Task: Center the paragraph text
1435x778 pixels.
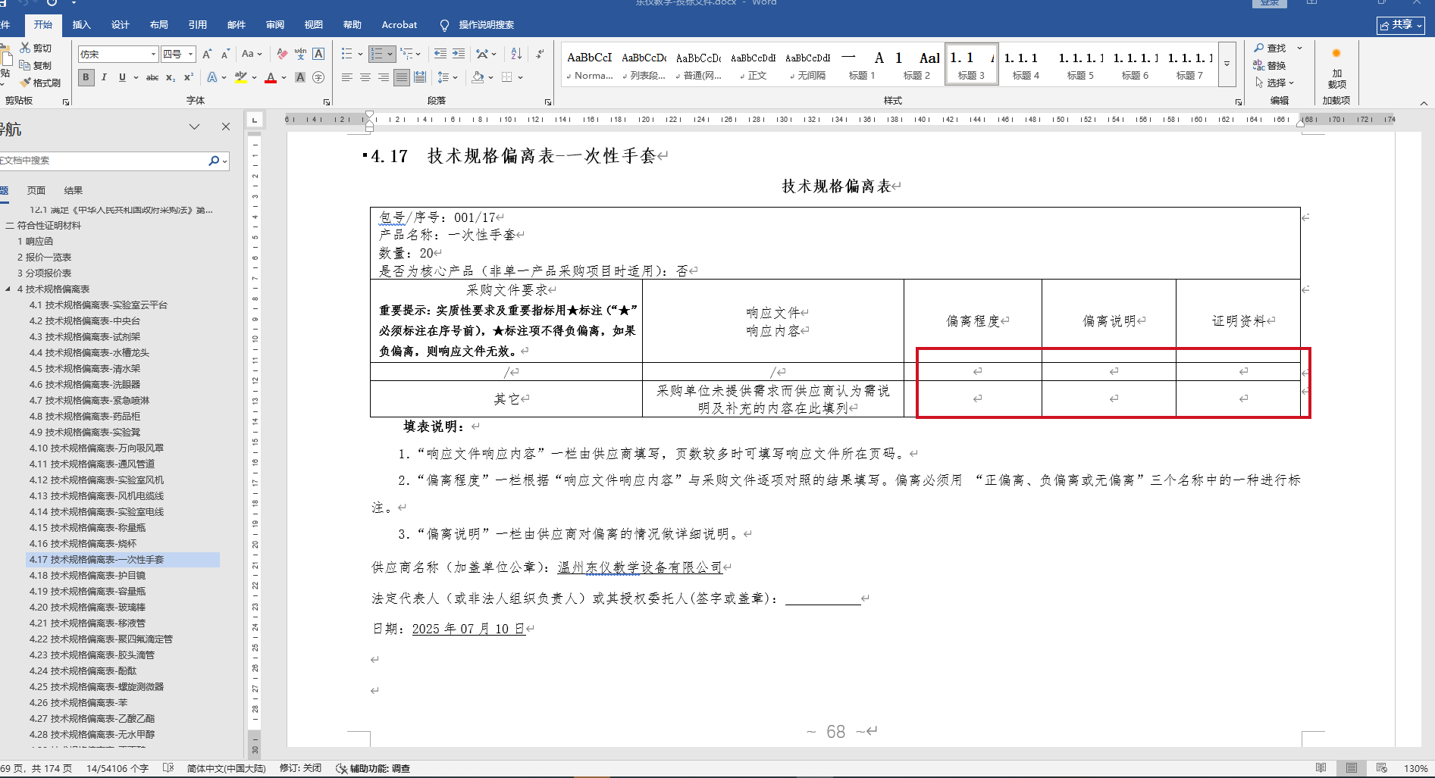Action: (365, 77)
